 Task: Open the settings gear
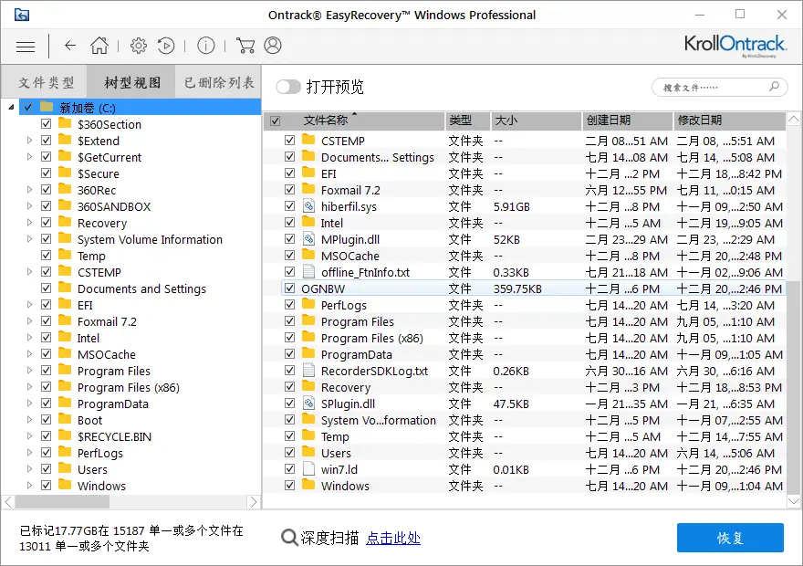click(x=138, y=45)
